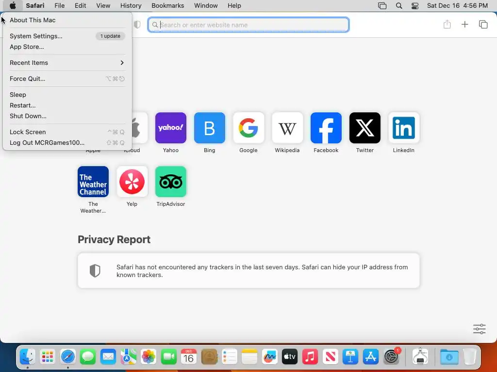Choose Log Out MCRGames100

(67, 143)
